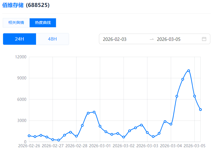The width and height of the screenshot is (212, 150).
Task: Select the 热度曲线 tab
Action: click(x=43, y=23)
